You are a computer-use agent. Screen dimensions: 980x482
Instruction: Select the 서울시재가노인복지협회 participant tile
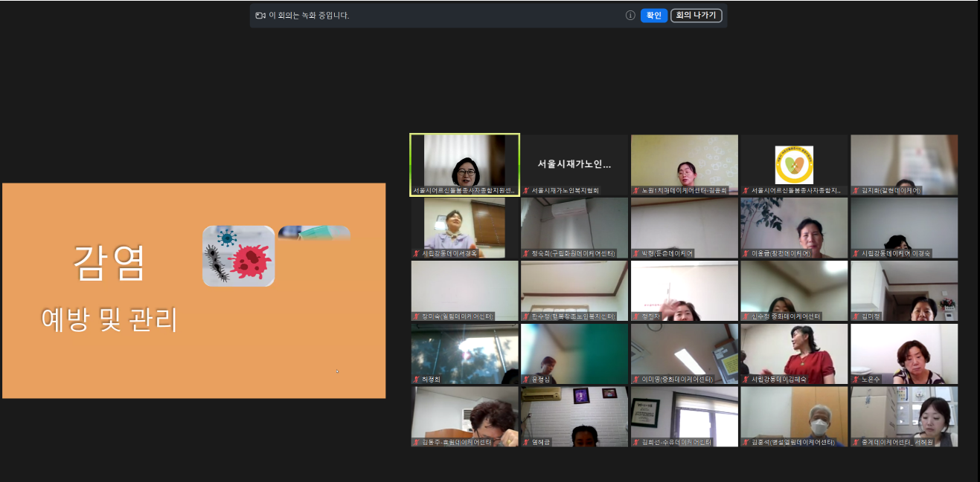(x=574, y=165)
